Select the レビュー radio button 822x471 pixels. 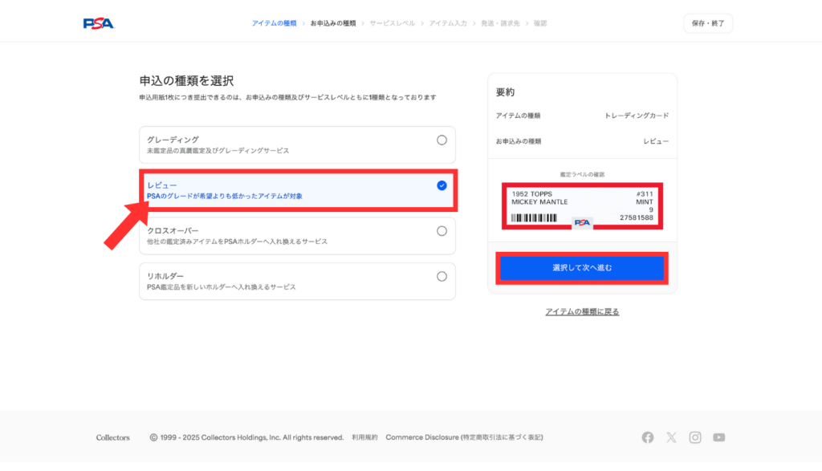pyautogui.click(x=442, y=185)
